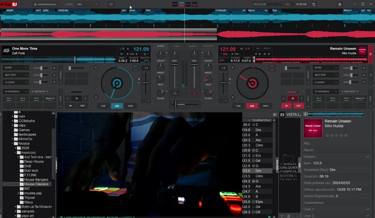Viewport: 375px width, 218px height.
Task: Click the right deck loop OUT button
Action: pyautogui.click(x=298, y=106)
